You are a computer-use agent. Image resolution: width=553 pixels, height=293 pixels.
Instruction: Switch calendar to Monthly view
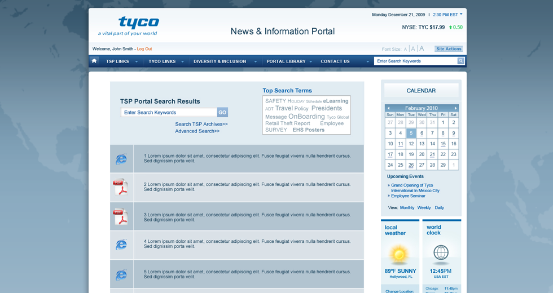[x=407, y=208]
